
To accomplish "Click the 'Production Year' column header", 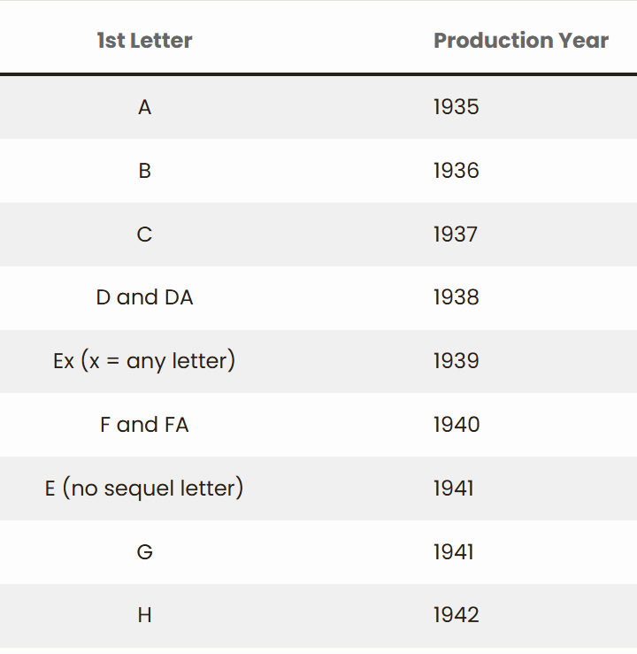I will point(521,41).
